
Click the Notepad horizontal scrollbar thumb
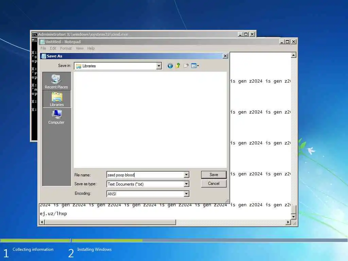pos(110,222)
